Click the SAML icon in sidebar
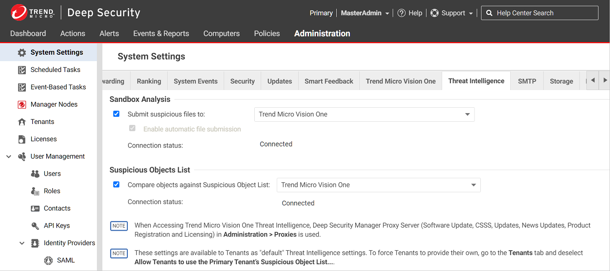This screenshot has height=271, width=610. pyautogui.click(x=48, y=261)
